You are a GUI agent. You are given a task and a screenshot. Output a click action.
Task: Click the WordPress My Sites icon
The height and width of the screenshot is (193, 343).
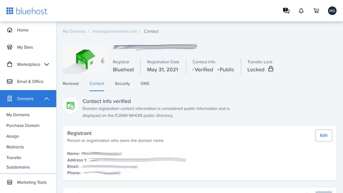(9, 47)
